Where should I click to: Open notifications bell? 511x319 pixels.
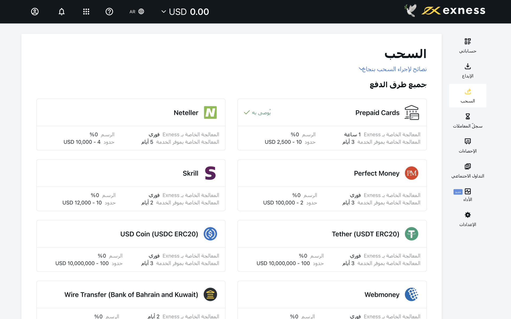(61, 12)
